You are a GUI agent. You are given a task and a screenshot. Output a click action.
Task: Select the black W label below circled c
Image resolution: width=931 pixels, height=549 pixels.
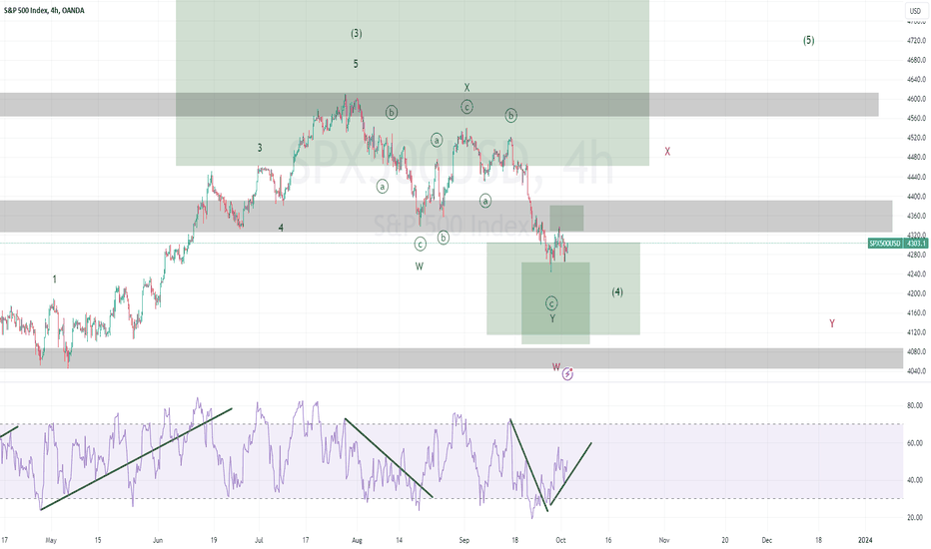(x=420, y=267)
